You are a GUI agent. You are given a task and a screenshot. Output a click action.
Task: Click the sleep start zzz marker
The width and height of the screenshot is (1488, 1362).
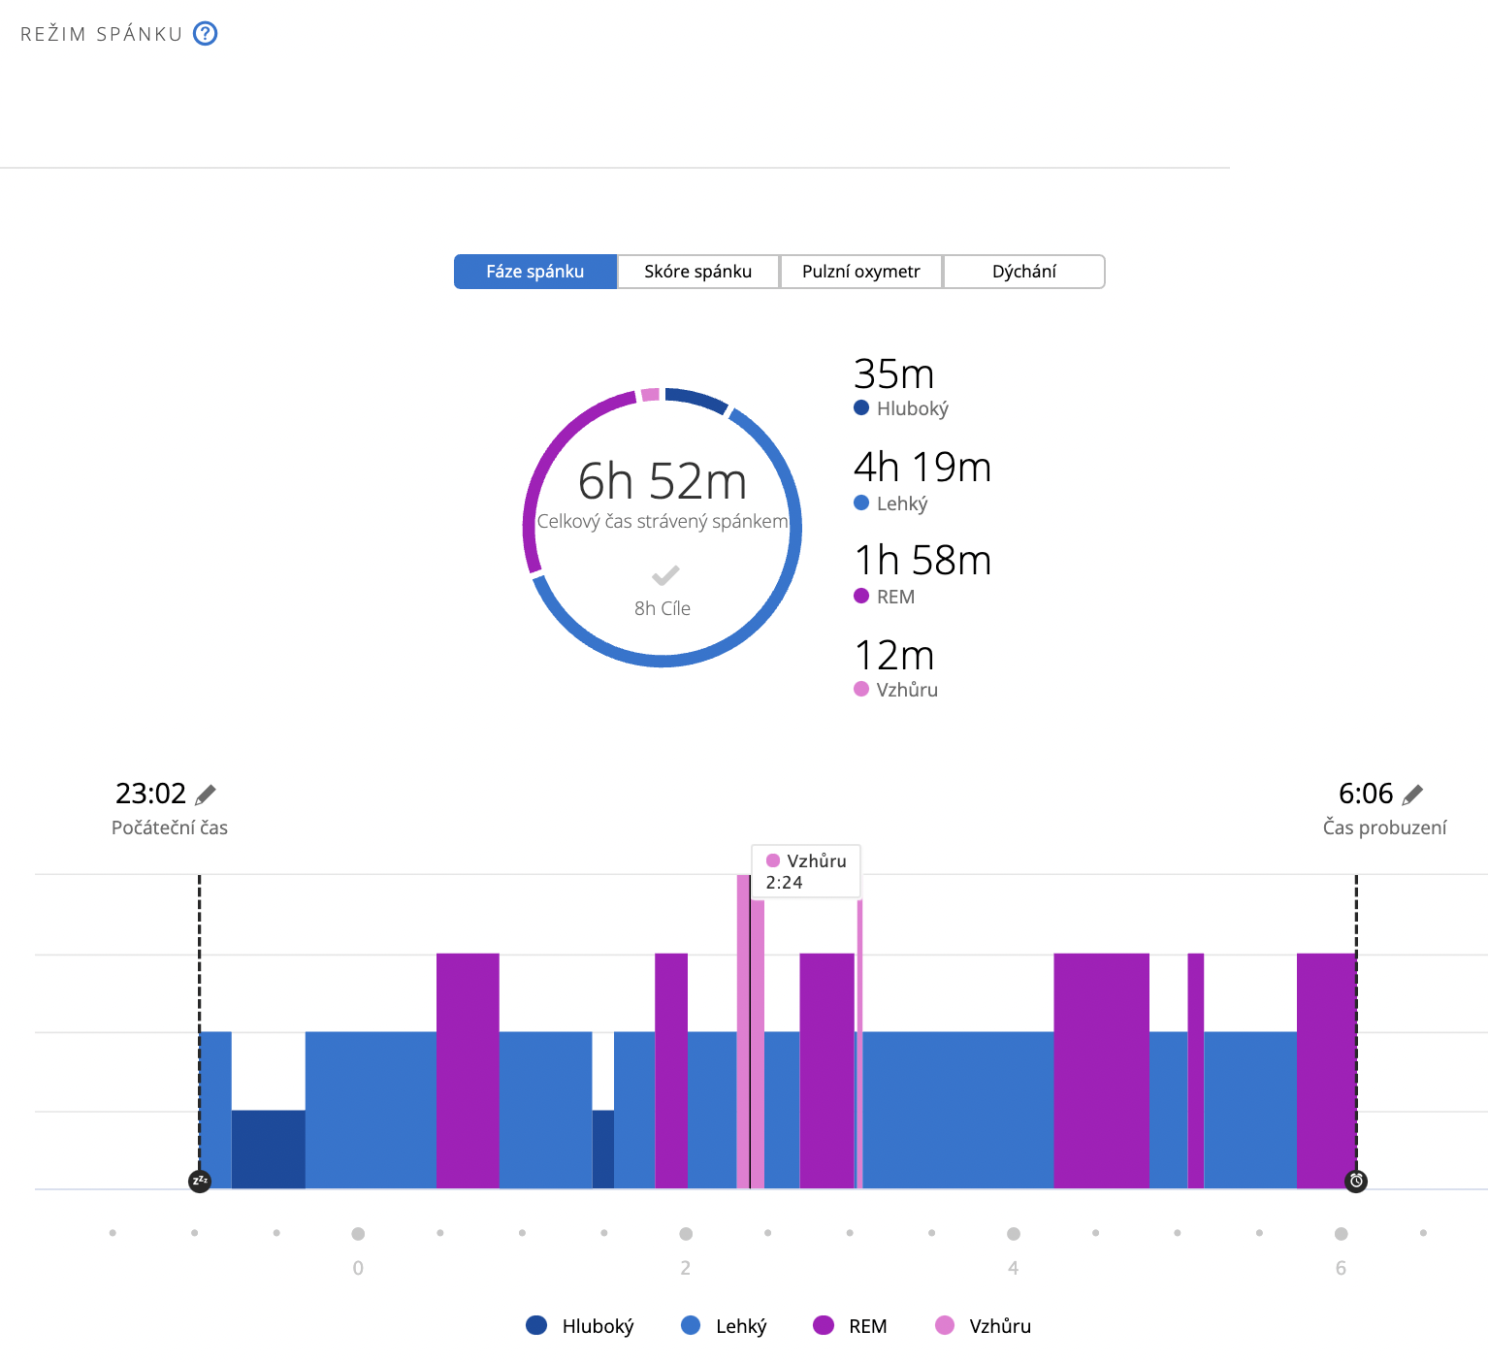[200, 1181]
